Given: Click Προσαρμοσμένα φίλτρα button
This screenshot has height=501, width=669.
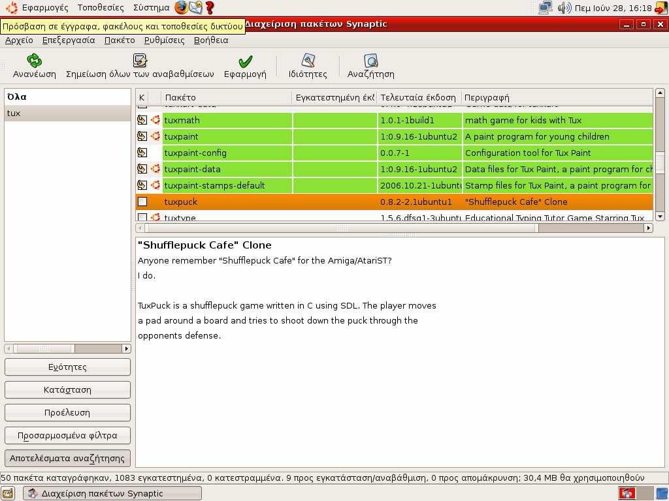Looking at the screenshot, I should click(x=67, y=435).
